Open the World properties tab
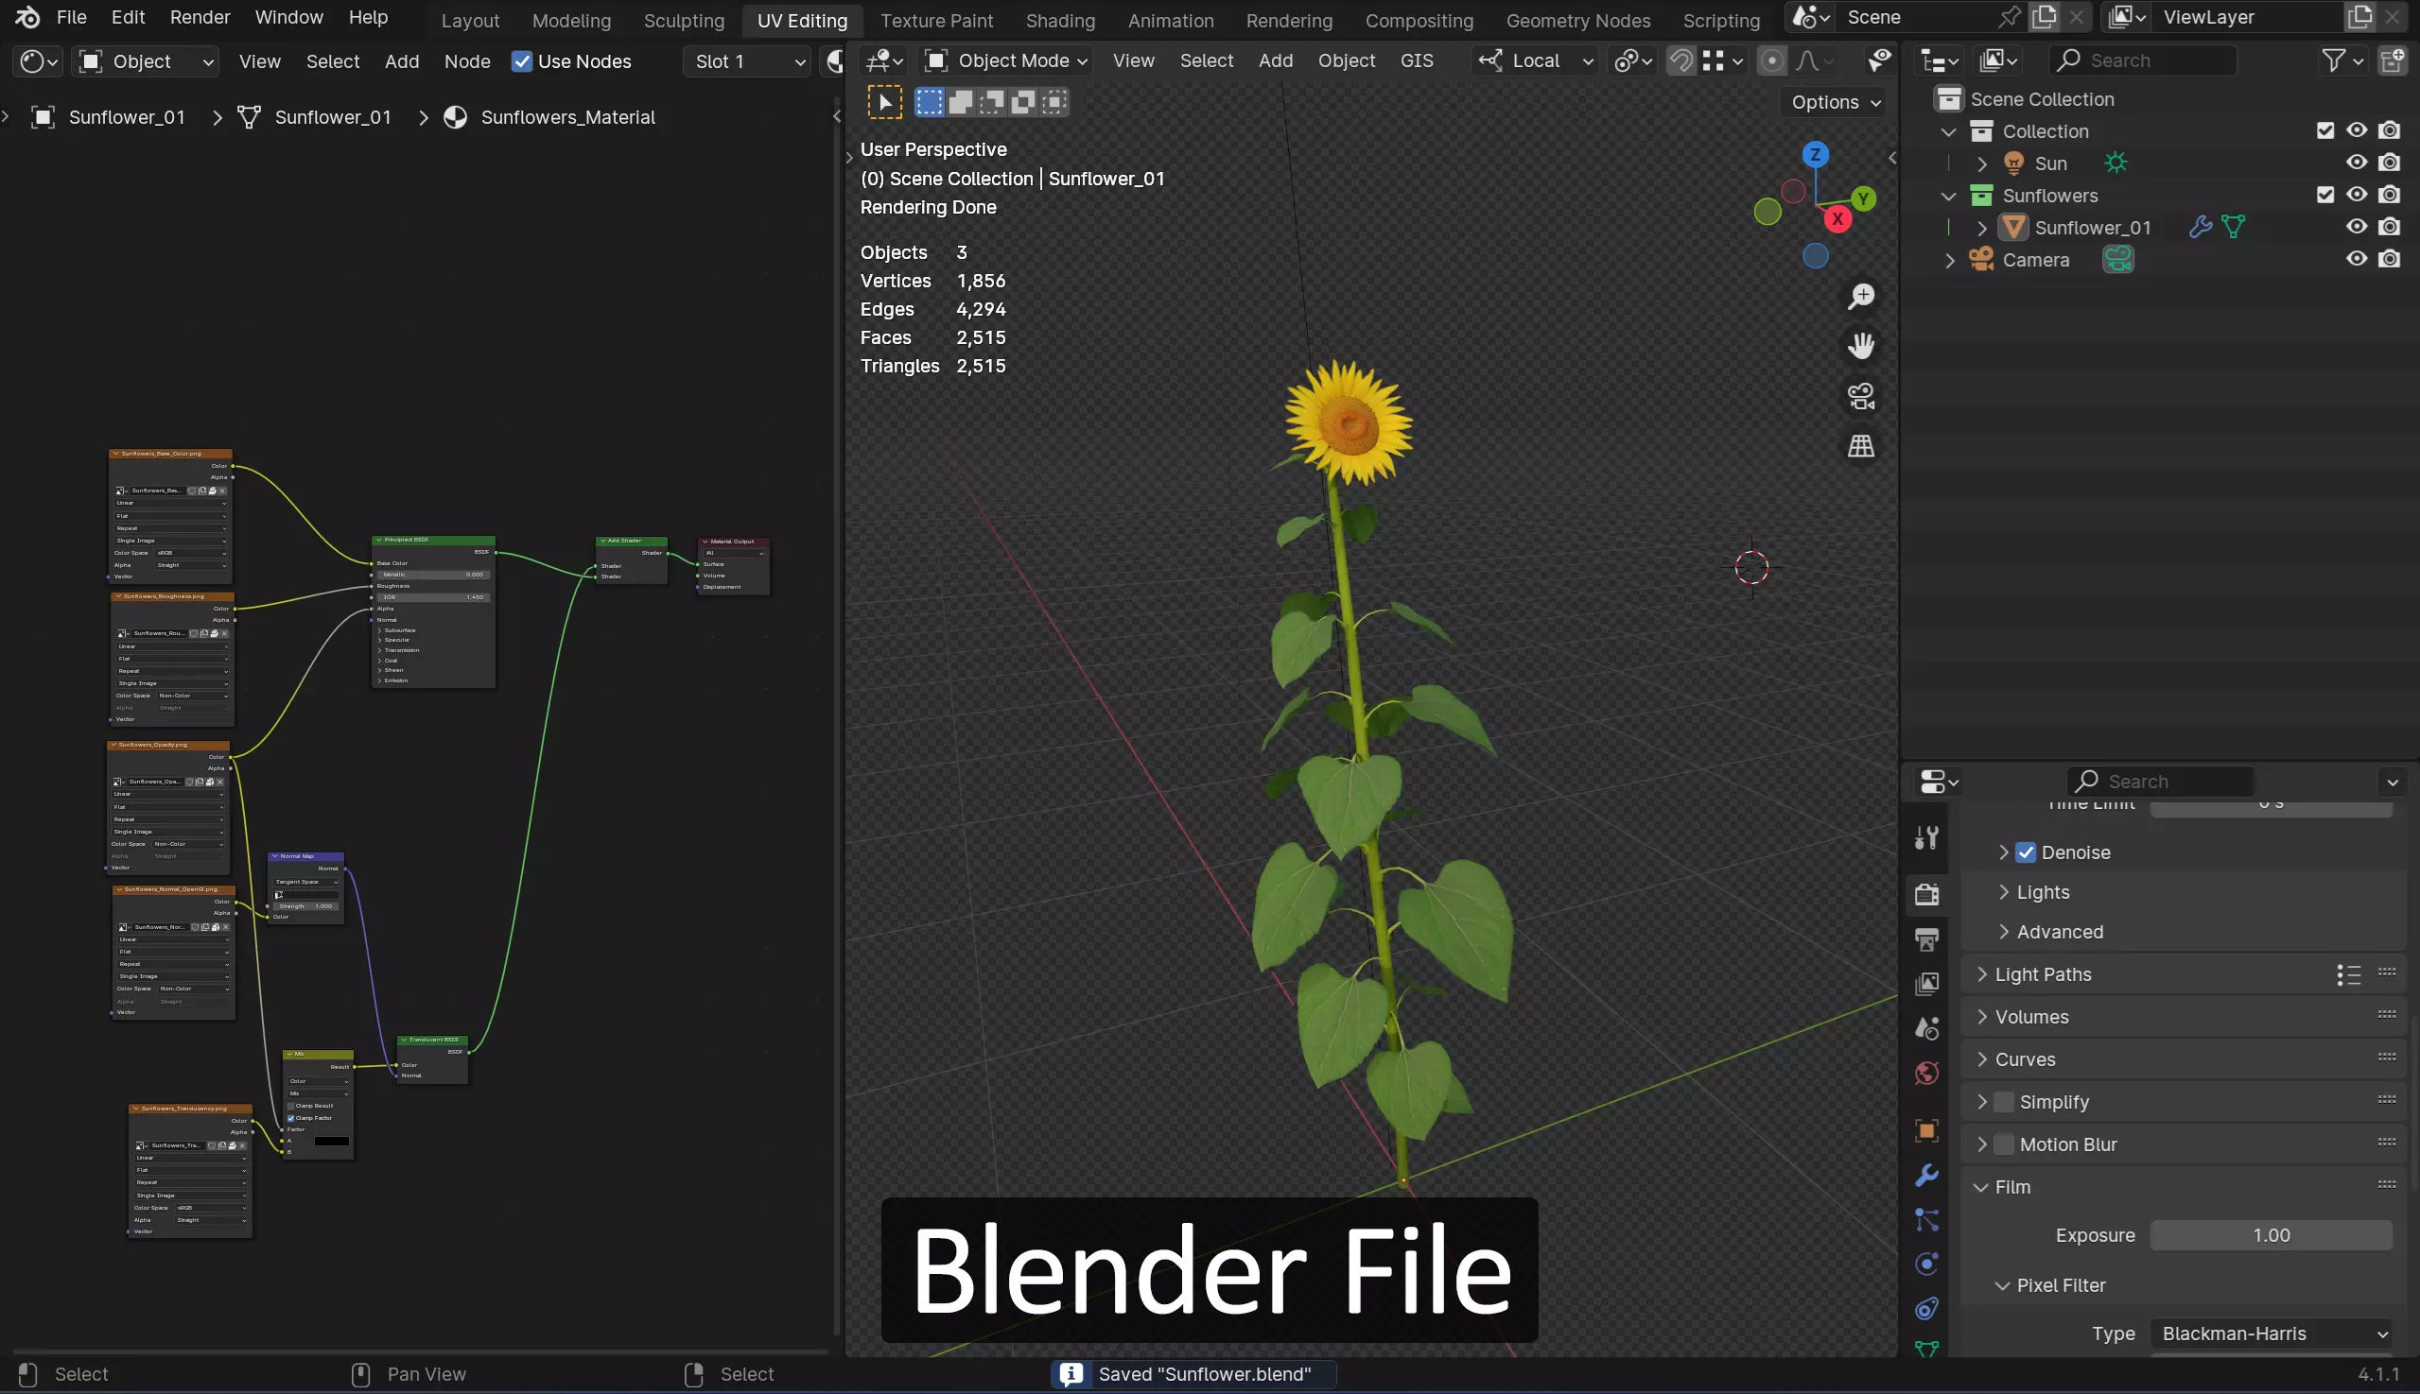Image resolution: width=2420 pixels, height=1394 pixels. pos(1926,1074)
